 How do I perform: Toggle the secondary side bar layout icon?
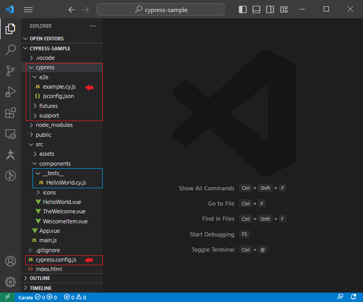point(270,9)
